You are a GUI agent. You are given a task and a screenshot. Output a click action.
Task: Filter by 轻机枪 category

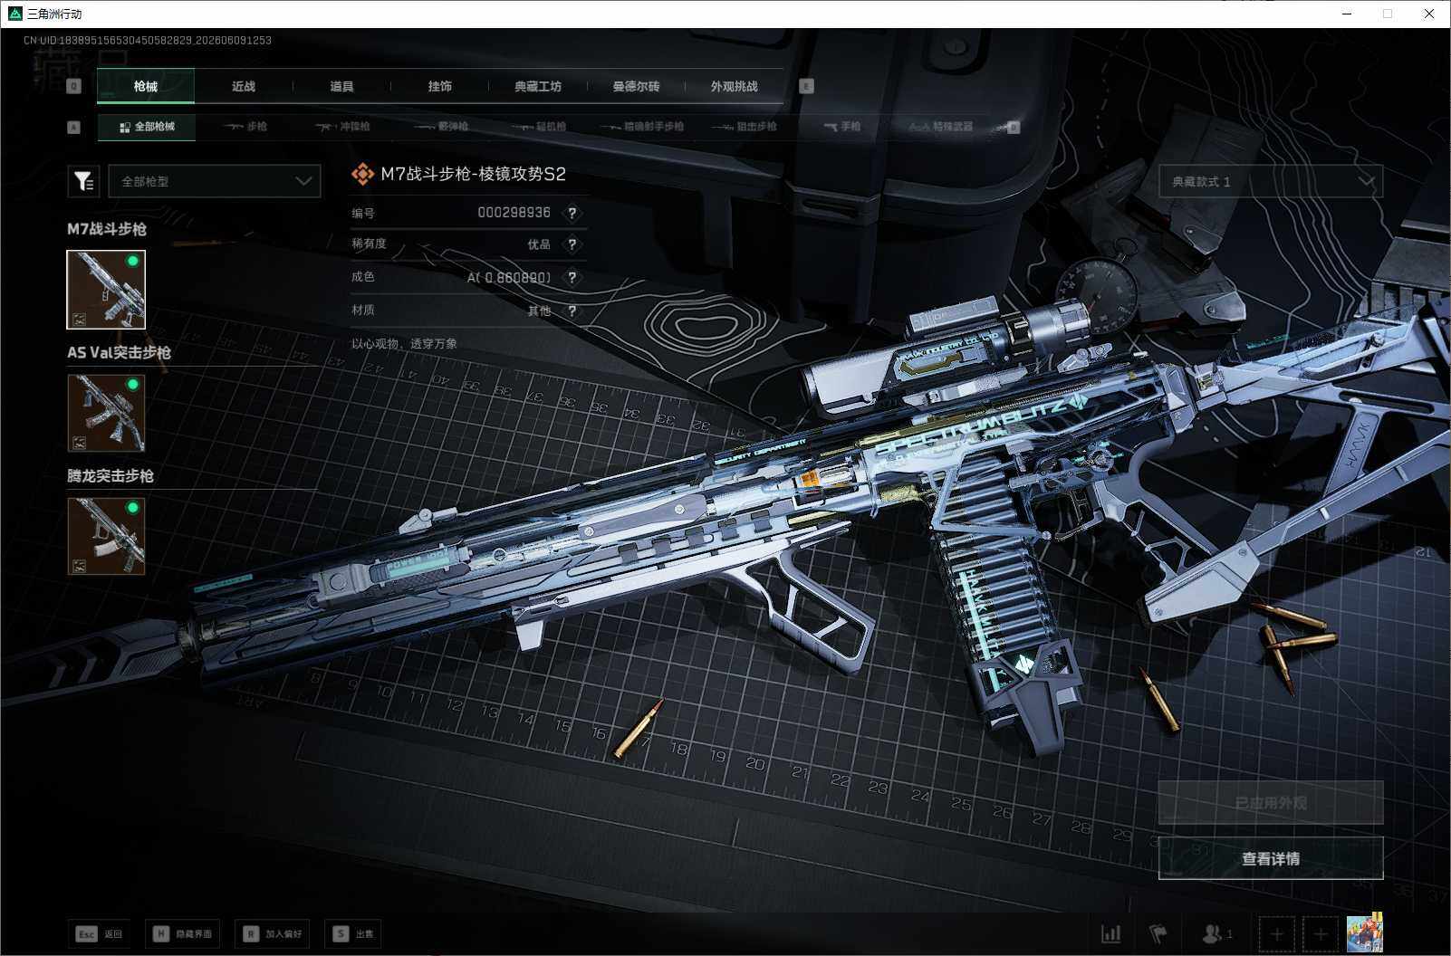pyautogui.click(x=539, y=127)
